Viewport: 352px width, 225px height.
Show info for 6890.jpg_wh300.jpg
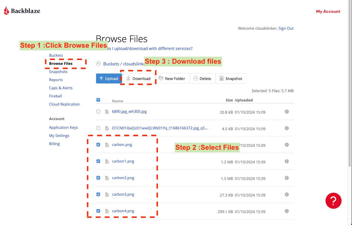(x=287, y=112)
